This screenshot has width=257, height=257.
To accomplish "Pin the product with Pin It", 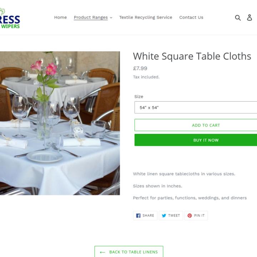I will [x=196, y=216].
